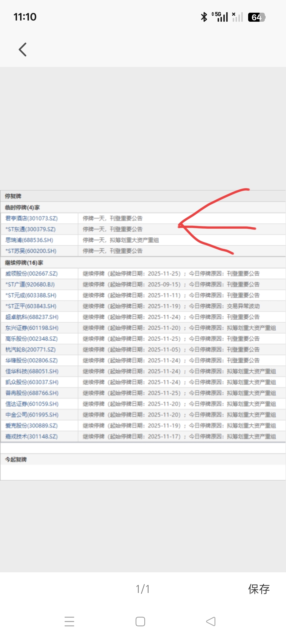
Task: Select stock 佳华科技(688051.SH)
Action: coord(32,371)
